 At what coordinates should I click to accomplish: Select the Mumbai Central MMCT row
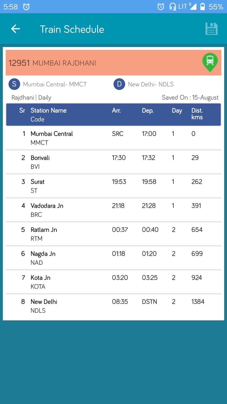(113, 138)
